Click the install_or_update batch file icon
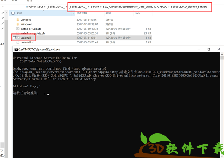Screen dimensions: 224x158 pos(18,29)
